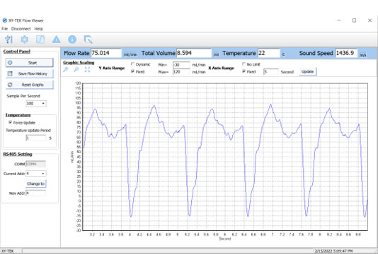Click the Start button

coord(30,63)
